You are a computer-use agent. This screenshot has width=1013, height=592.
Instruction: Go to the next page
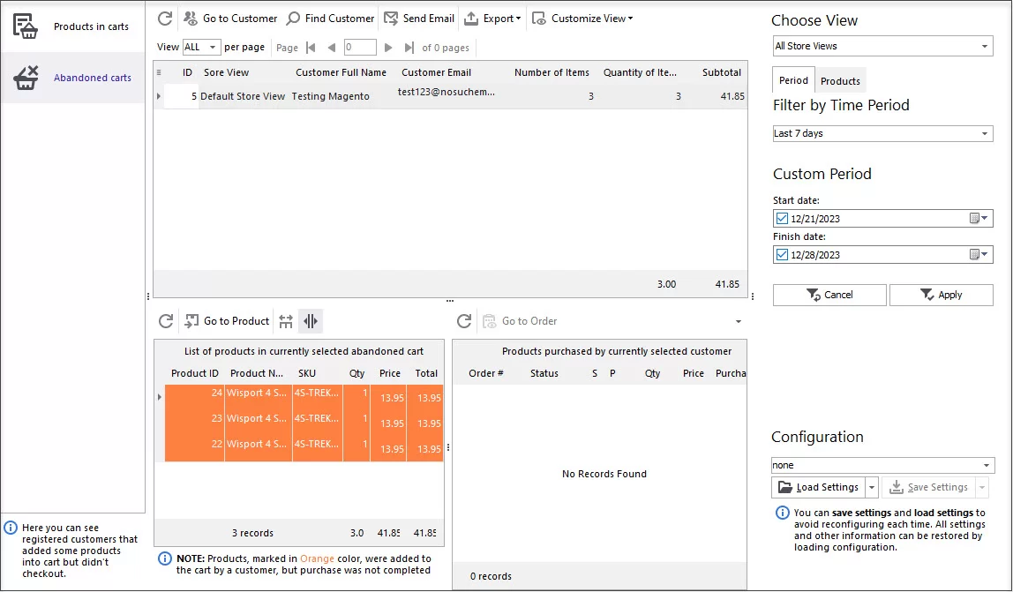tap(388, 47)
